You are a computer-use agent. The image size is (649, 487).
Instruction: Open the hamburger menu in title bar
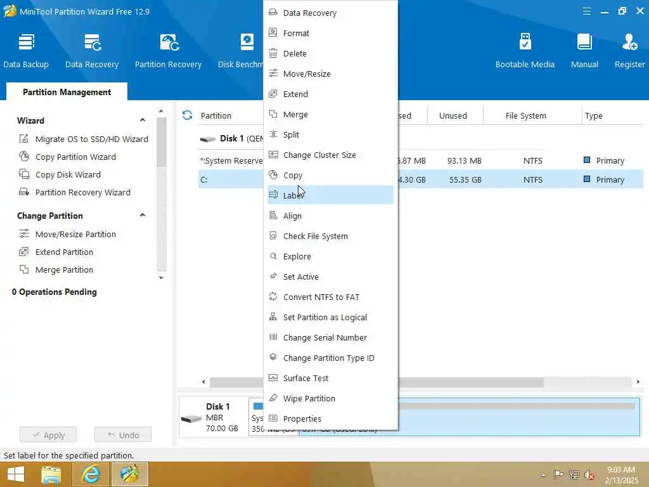(586, 11)
